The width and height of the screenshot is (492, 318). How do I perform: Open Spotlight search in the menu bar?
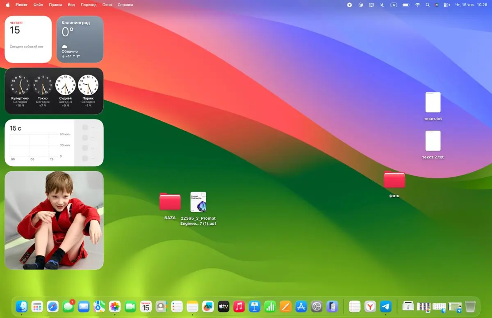[428, 5]
